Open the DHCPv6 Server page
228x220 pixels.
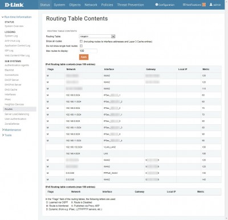coord(13,85)
